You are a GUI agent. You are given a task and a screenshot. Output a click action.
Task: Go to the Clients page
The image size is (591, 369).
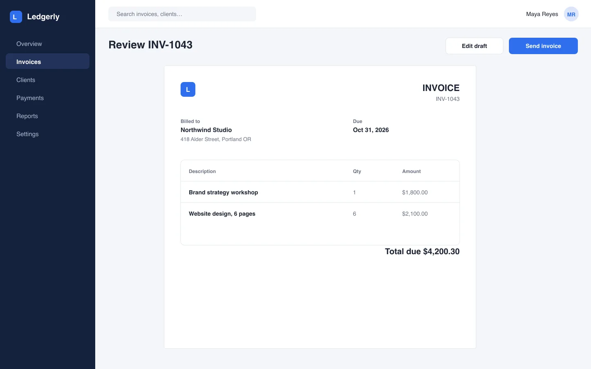pyautogui.click(x=48, y=80)
